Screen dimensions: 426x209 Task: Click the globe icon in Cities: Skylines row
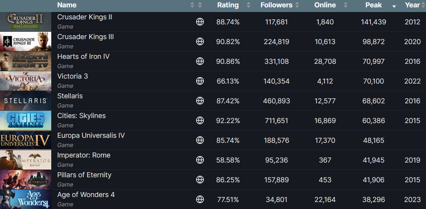click(x=200, y=121)
